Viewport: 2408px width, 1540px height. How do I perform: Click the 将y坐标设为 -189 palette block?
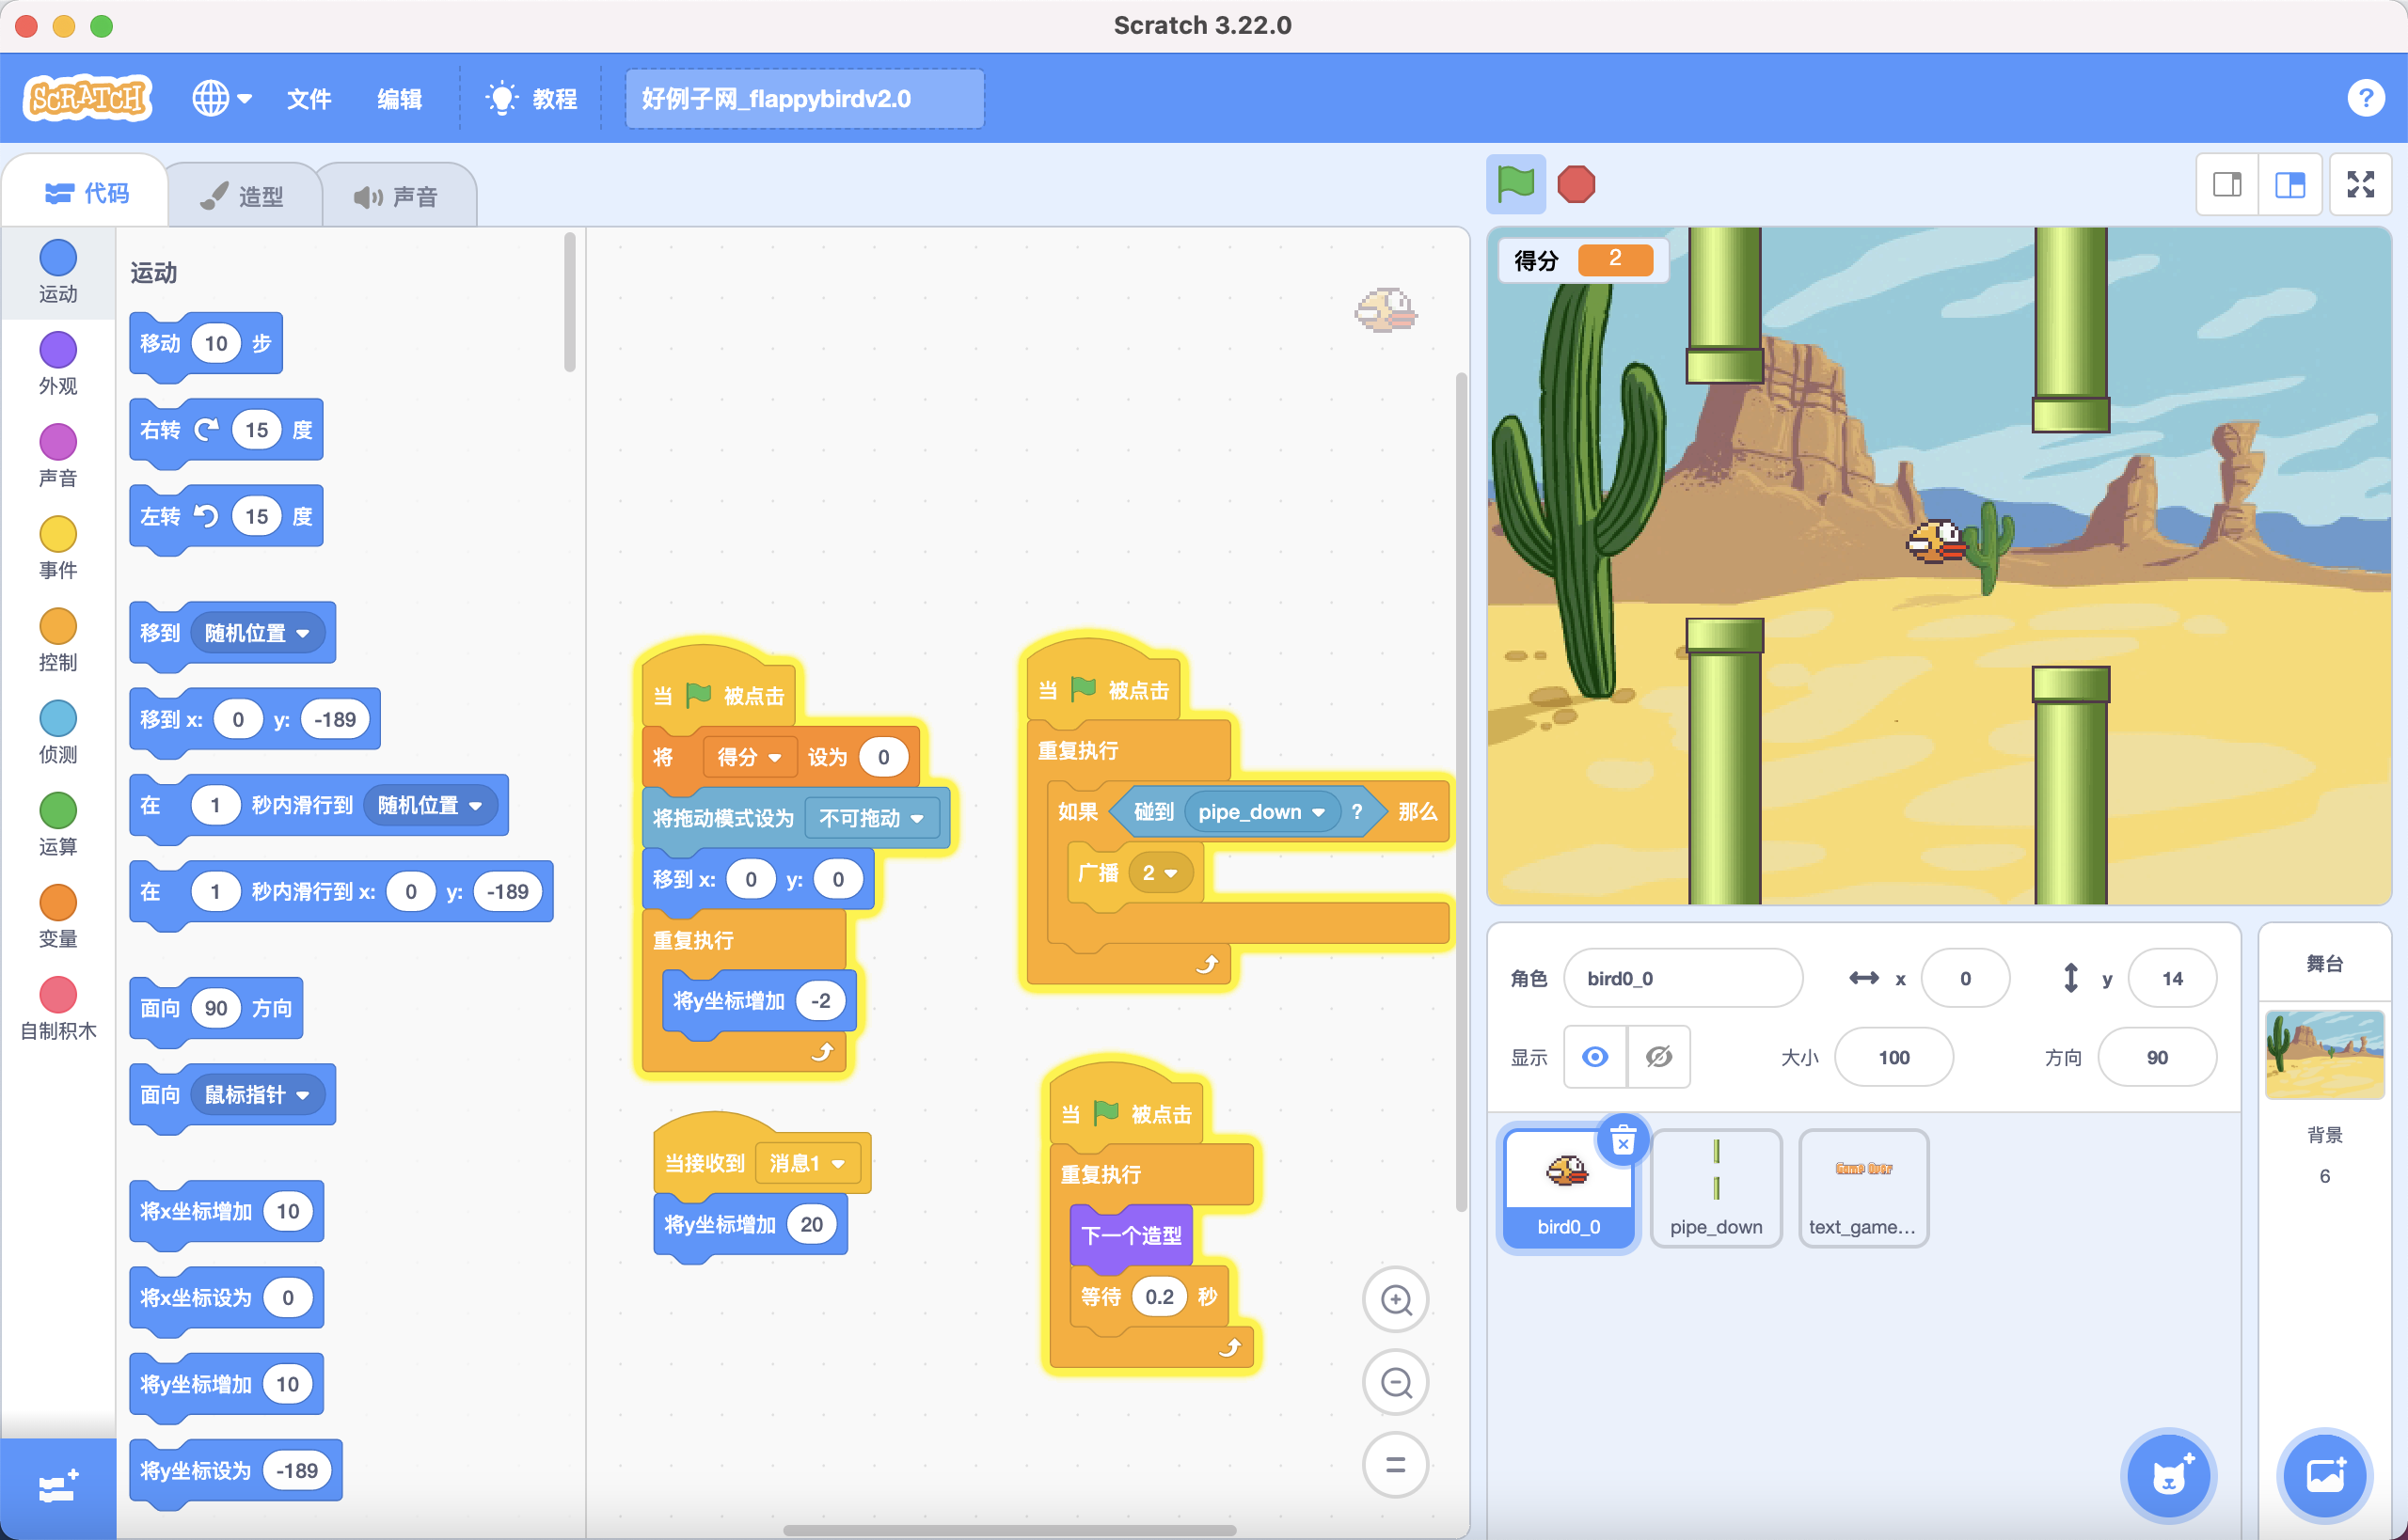(236, 1472)
